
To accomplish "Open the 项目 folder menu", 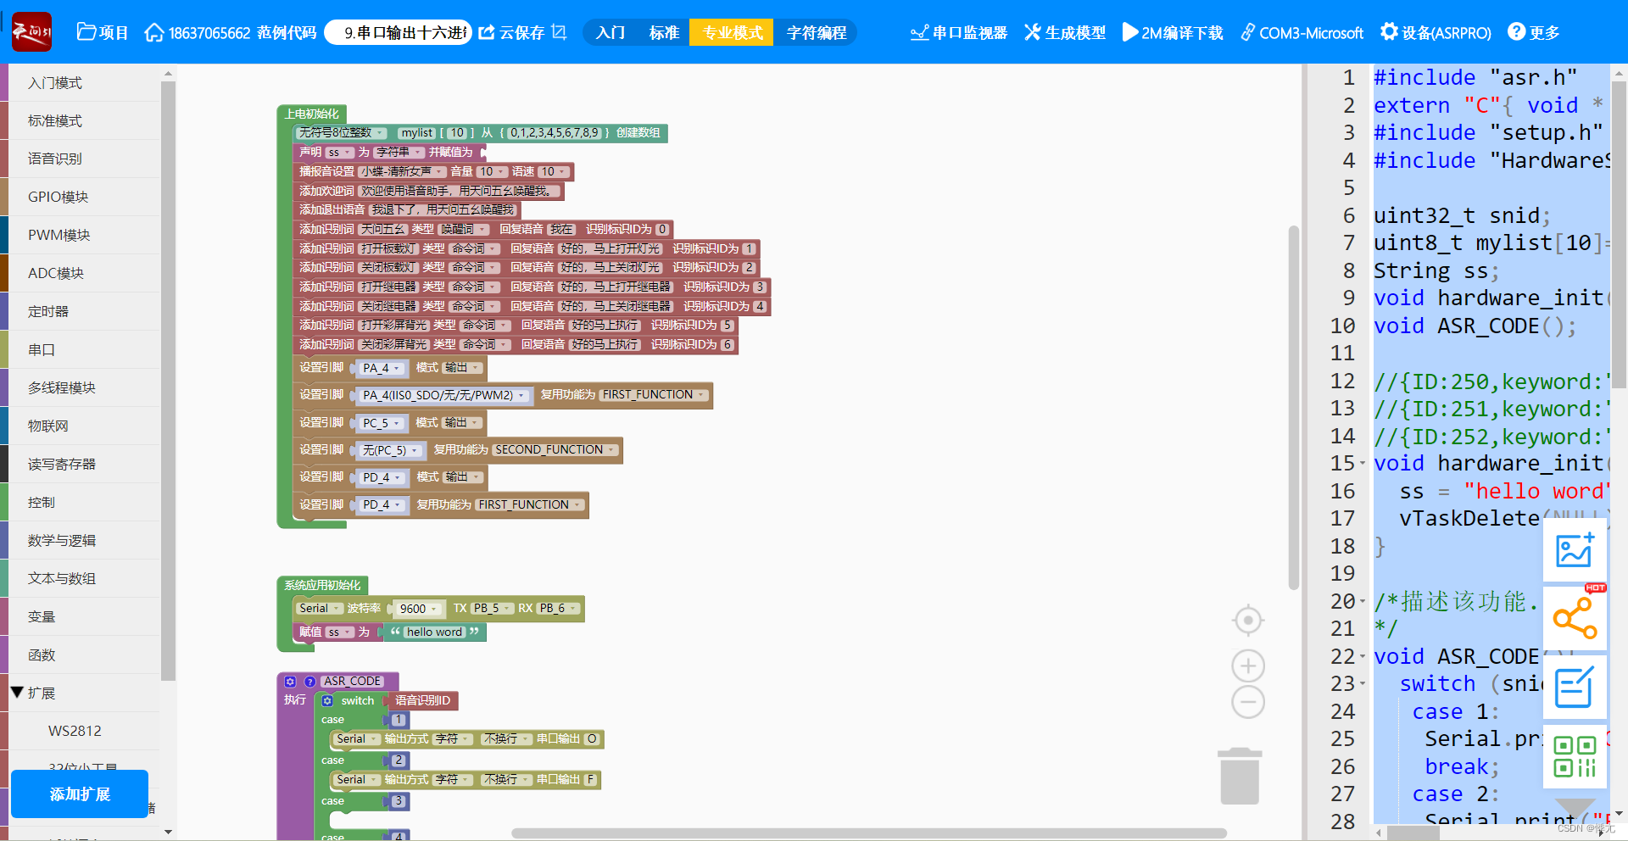I will click(102, 32).
